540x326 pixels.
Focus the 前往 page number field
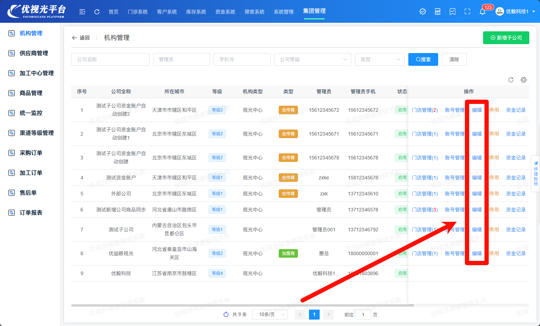(x=363, y=314)
